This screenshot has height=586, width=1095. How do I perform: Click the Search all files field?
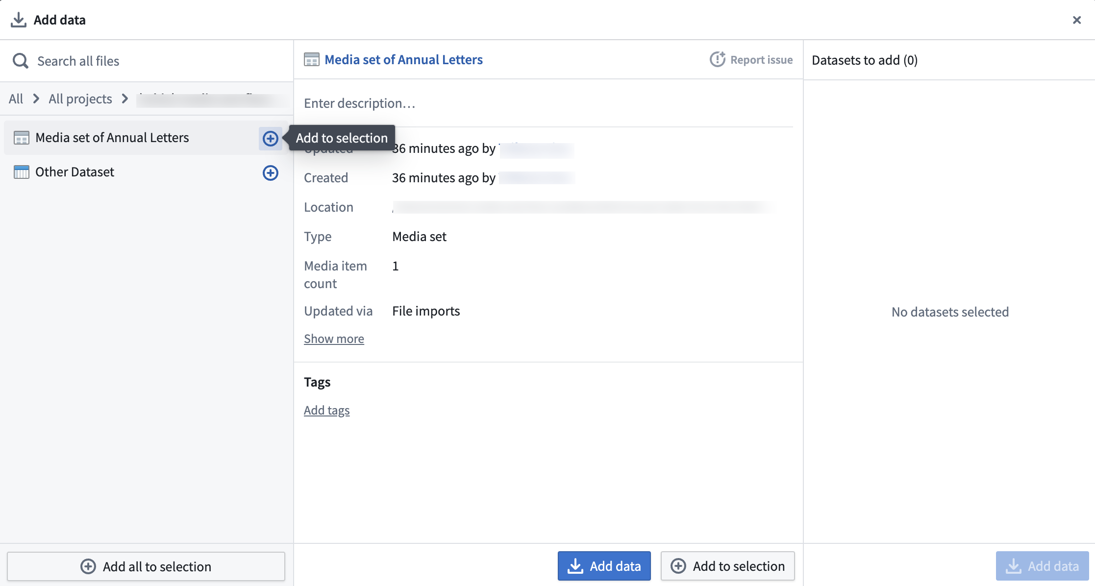click(147, 61)
